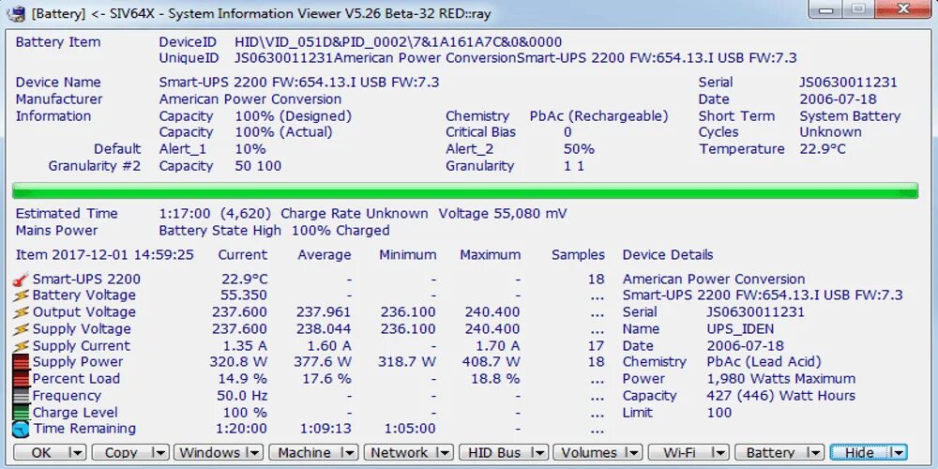Viewport: 938px width, 469px height.
Task: Click the green battery charge progress bar
Action: 465,190
